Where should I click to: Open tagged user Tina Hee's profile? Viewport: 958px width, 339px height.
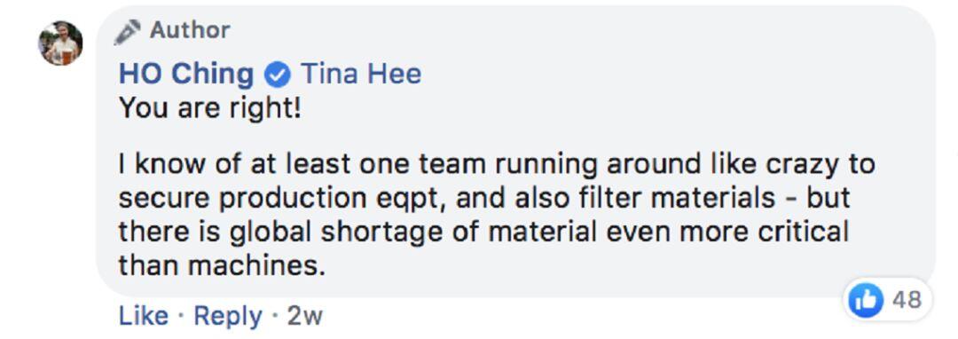(360, 75)
